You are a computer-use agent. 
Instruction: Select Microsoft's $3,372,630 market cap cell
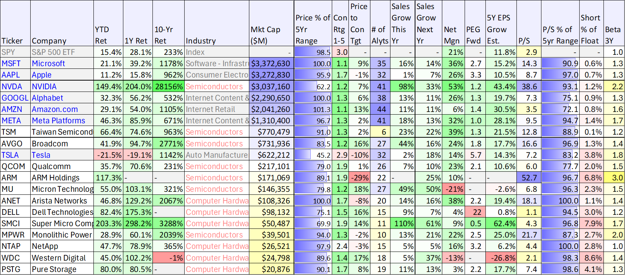pyautogui.click(x=271, y=64)
